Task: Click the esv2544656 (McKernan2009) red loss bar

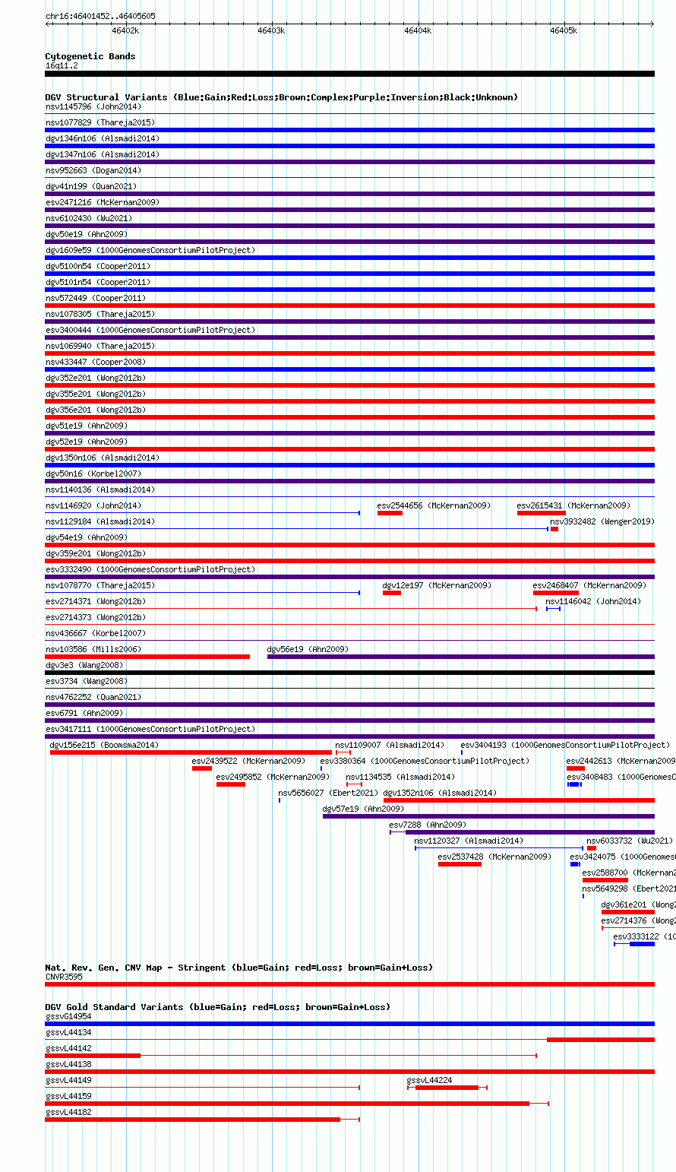Action: point(390,513)
